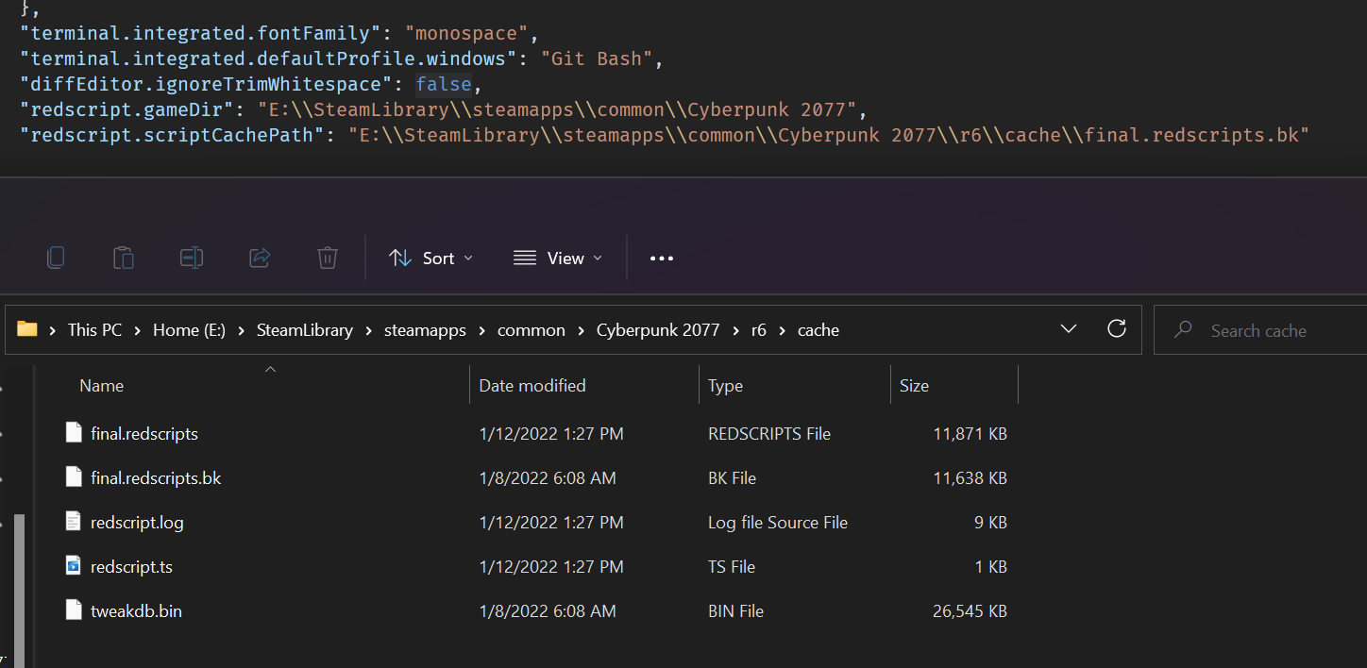Click the Share icon in the toolbar
1367x668 pixels.
(260, 257)
